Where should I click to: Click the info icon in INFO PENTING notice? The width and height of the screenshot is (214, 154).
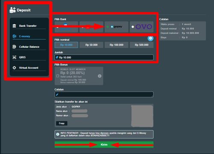[x=58, y=134]
